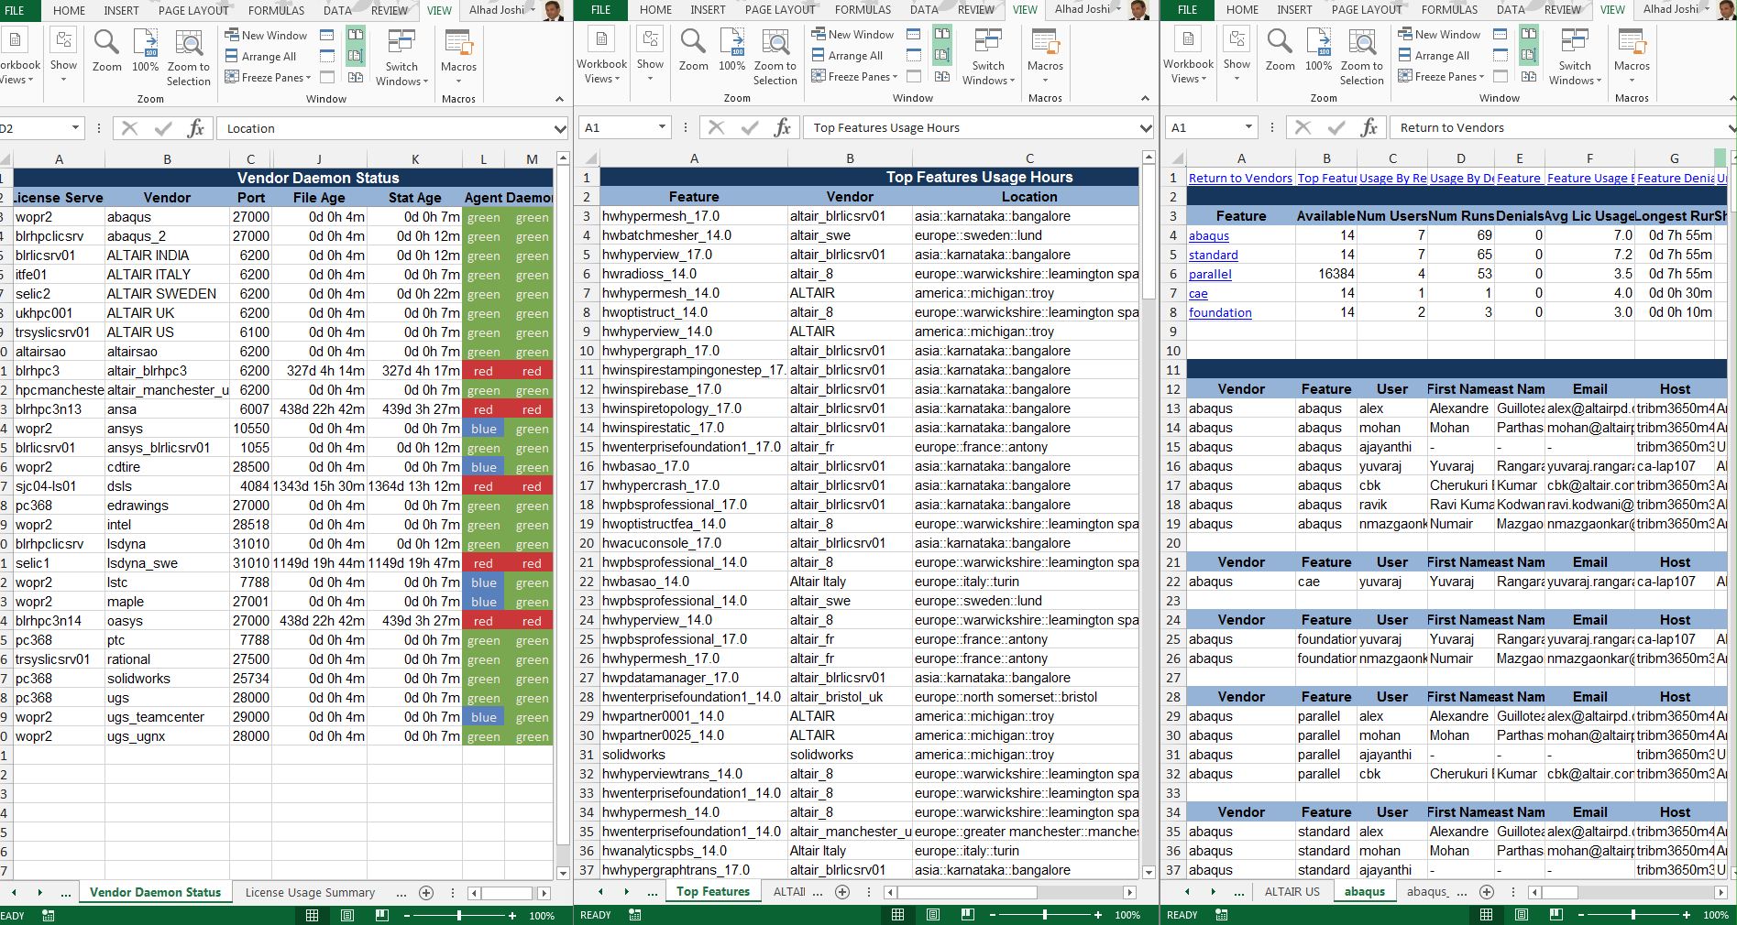
Task: Follow the Return to Vendors hyperlink
Action: pos(1240,178)
